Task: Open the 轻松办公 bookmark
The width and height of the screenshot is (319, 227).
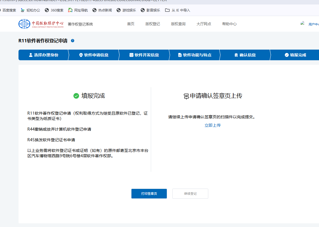Action: pyautogui.click(x=31, y=10)
